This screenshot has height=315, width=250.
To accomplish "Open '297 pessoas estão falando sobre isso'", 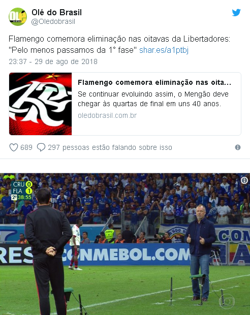I will click(110, 147).
